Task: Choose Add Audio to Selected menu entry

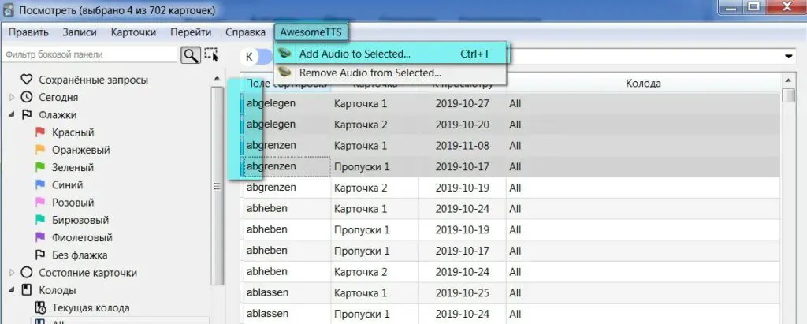Action: point(391,54)
